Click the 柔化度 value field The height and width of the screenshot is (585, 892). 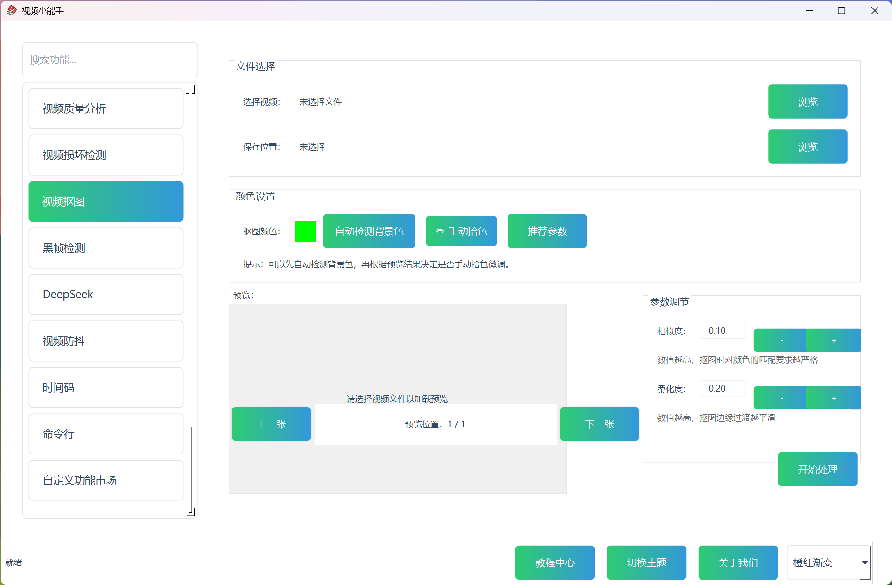[723, 389]
